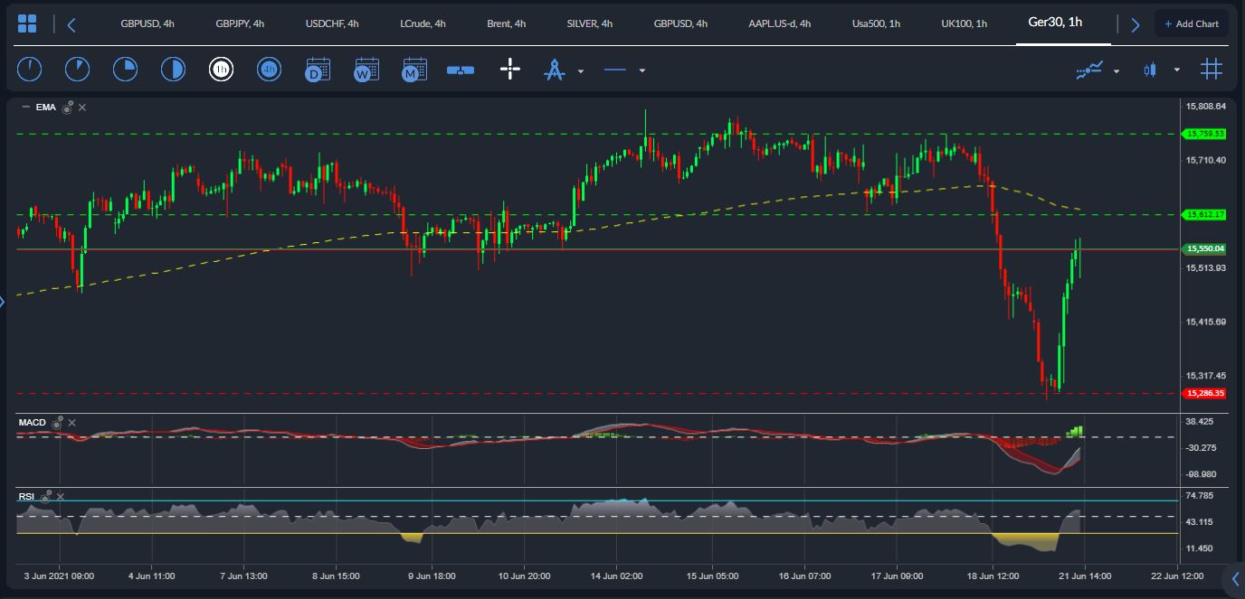Select the weekly timeframe calendar icon
Viewport: 1245px width, 599px height.
366,70
